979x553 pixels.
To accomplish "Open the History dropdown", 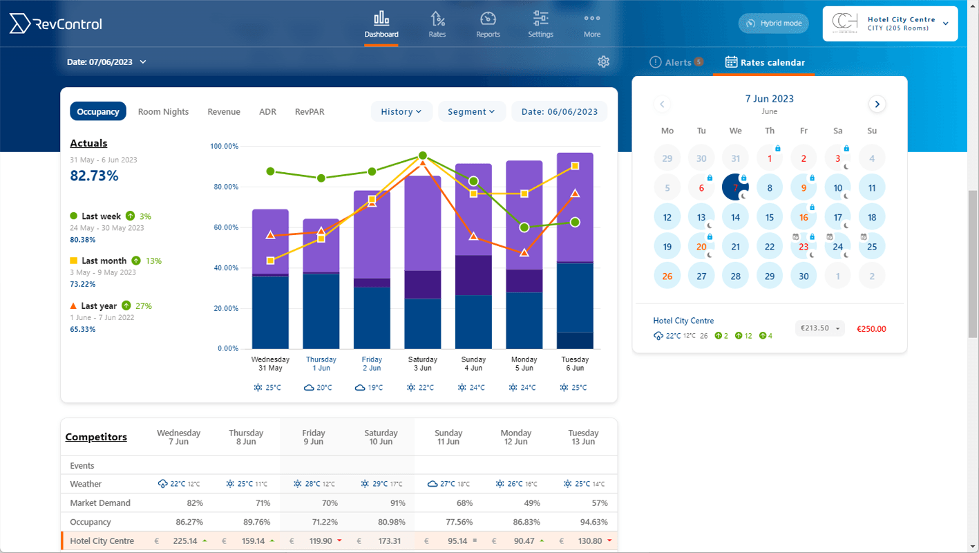I will [x=401, y=111].
